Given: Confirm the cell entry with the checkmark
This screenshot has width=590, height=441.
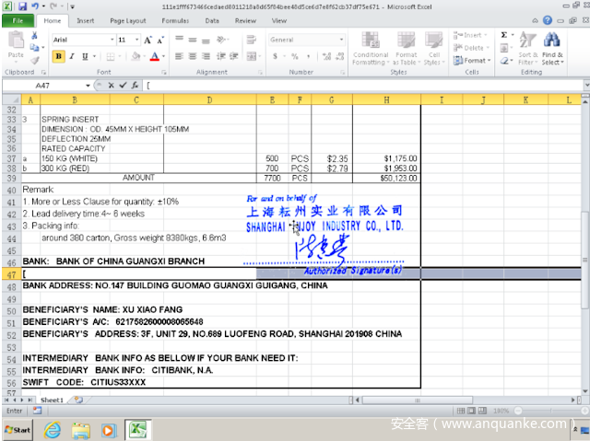Looking at the screenshot, I should [x=123, y=85].
